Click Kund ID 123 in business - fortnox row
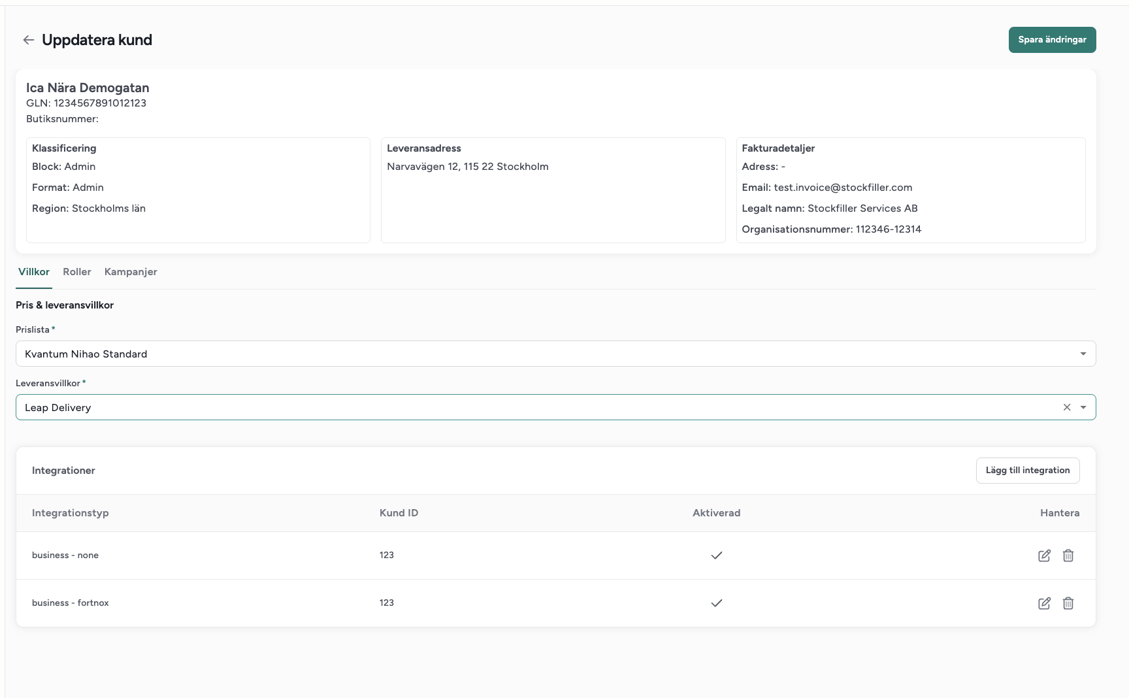Screen dimensions: 1129x698 (x=387, y=603)
